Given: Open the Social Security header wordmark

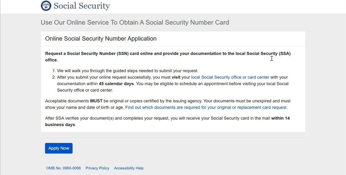Looking at the screenshot, I should tap(82, 6).
